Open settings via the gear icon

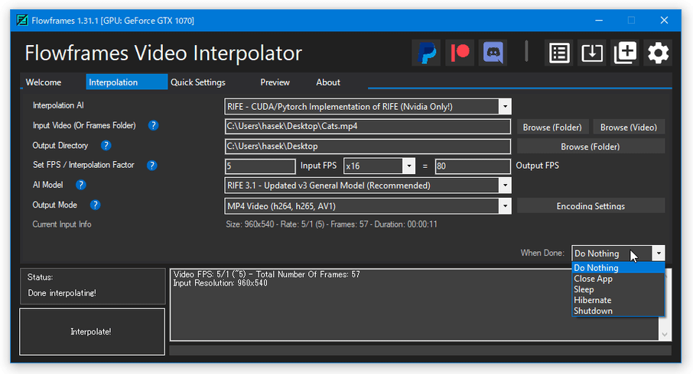click(658, 53)
